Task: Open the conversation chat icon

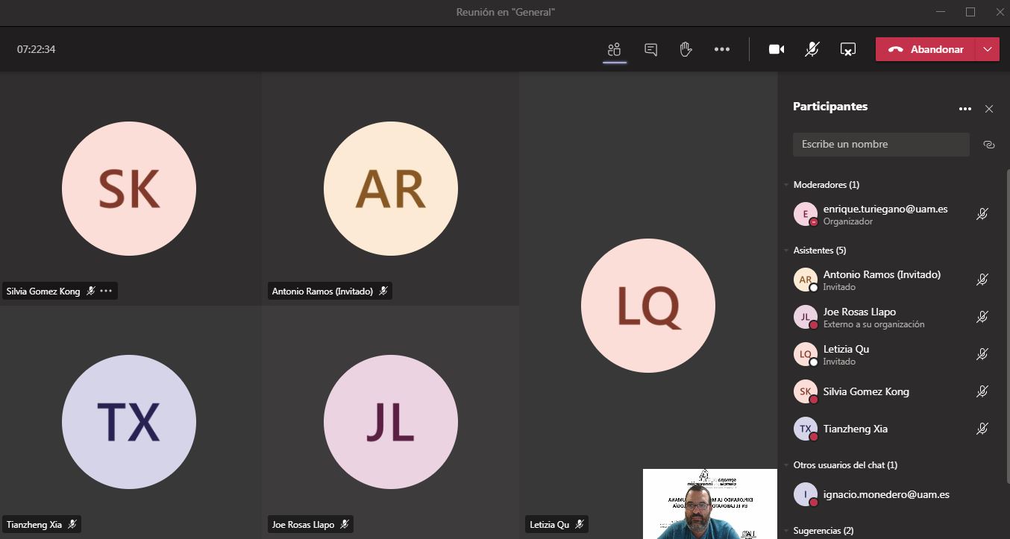Action: pos(650,49)
